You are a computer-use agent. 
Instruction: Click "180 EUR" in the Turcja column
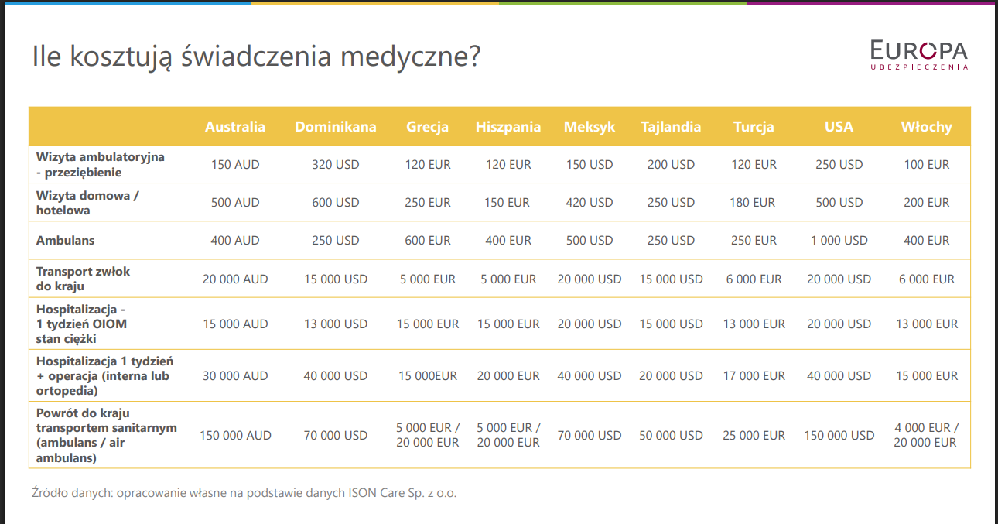[x=754, y=202]
